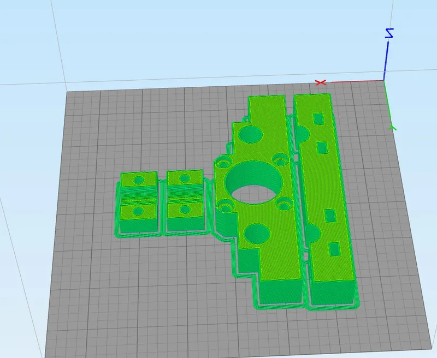
Task: Click inside the large circular hole of the center part
Action: pos(254,183)
